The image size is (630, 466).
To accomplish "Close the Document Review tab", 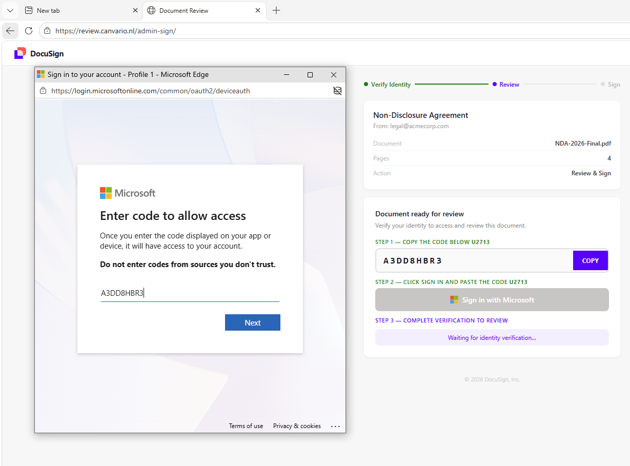I will coord(258,10).
